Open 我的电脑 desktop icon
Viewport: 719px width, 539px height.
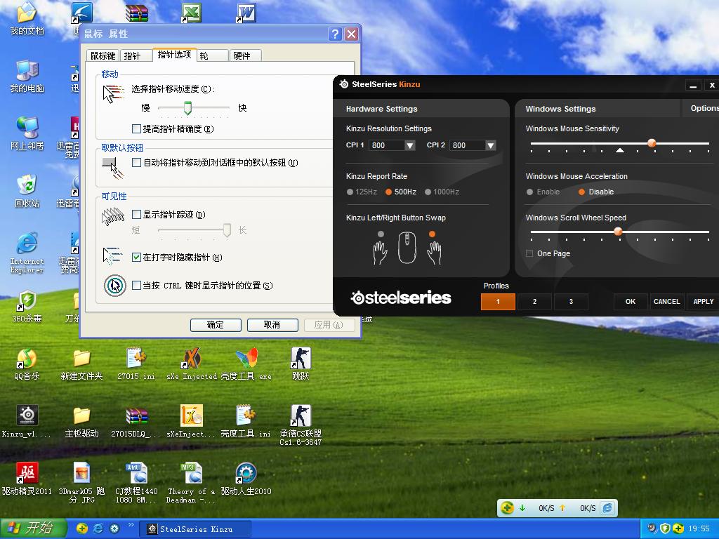[x=27, y=76]
